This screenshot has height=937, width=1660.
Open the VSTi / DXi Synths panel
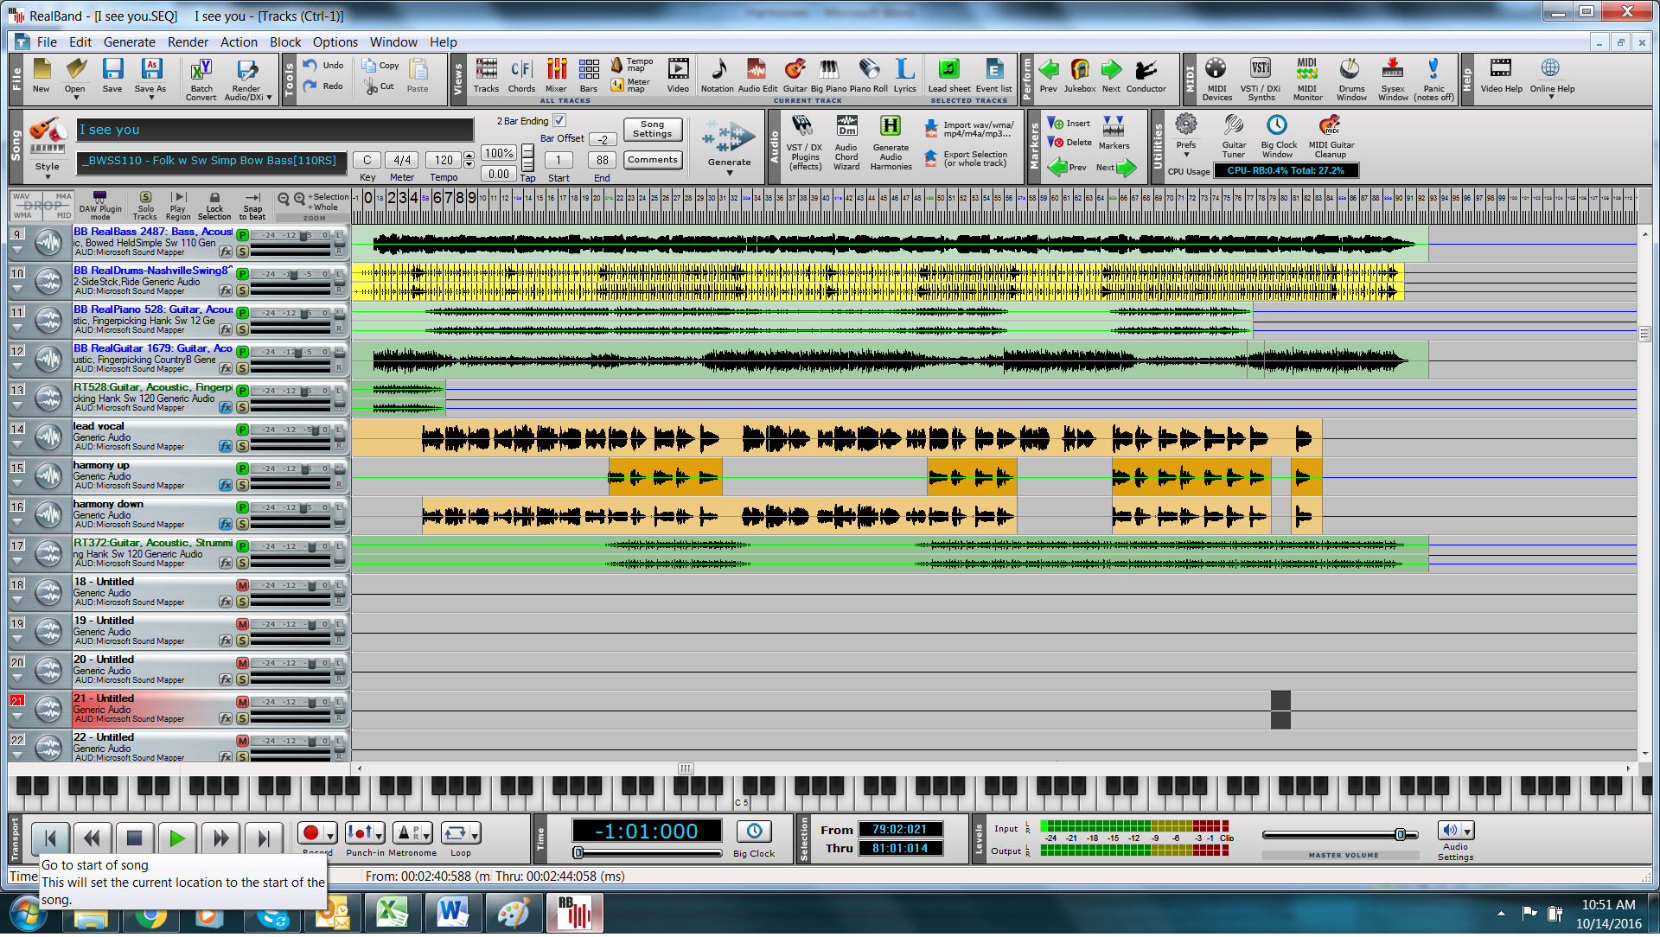tap(1261, 80)
